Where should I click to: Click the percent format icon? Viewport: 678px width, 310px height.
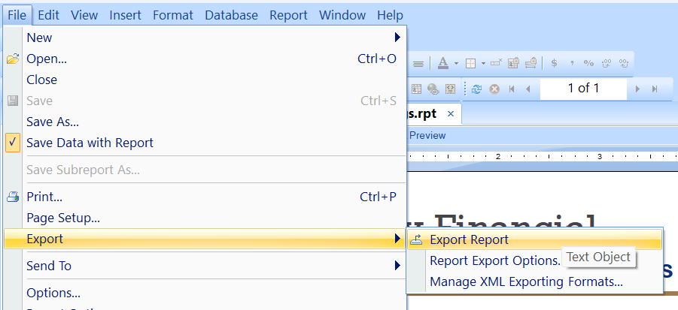(x=588, y=63)
